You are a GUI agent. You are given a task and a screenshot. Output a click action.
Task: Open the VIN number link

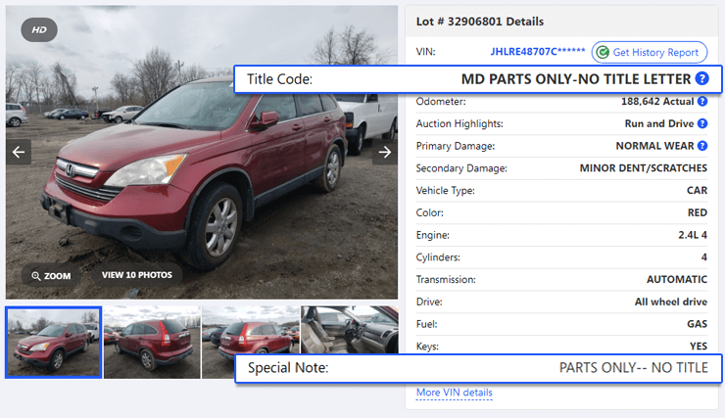538,51
